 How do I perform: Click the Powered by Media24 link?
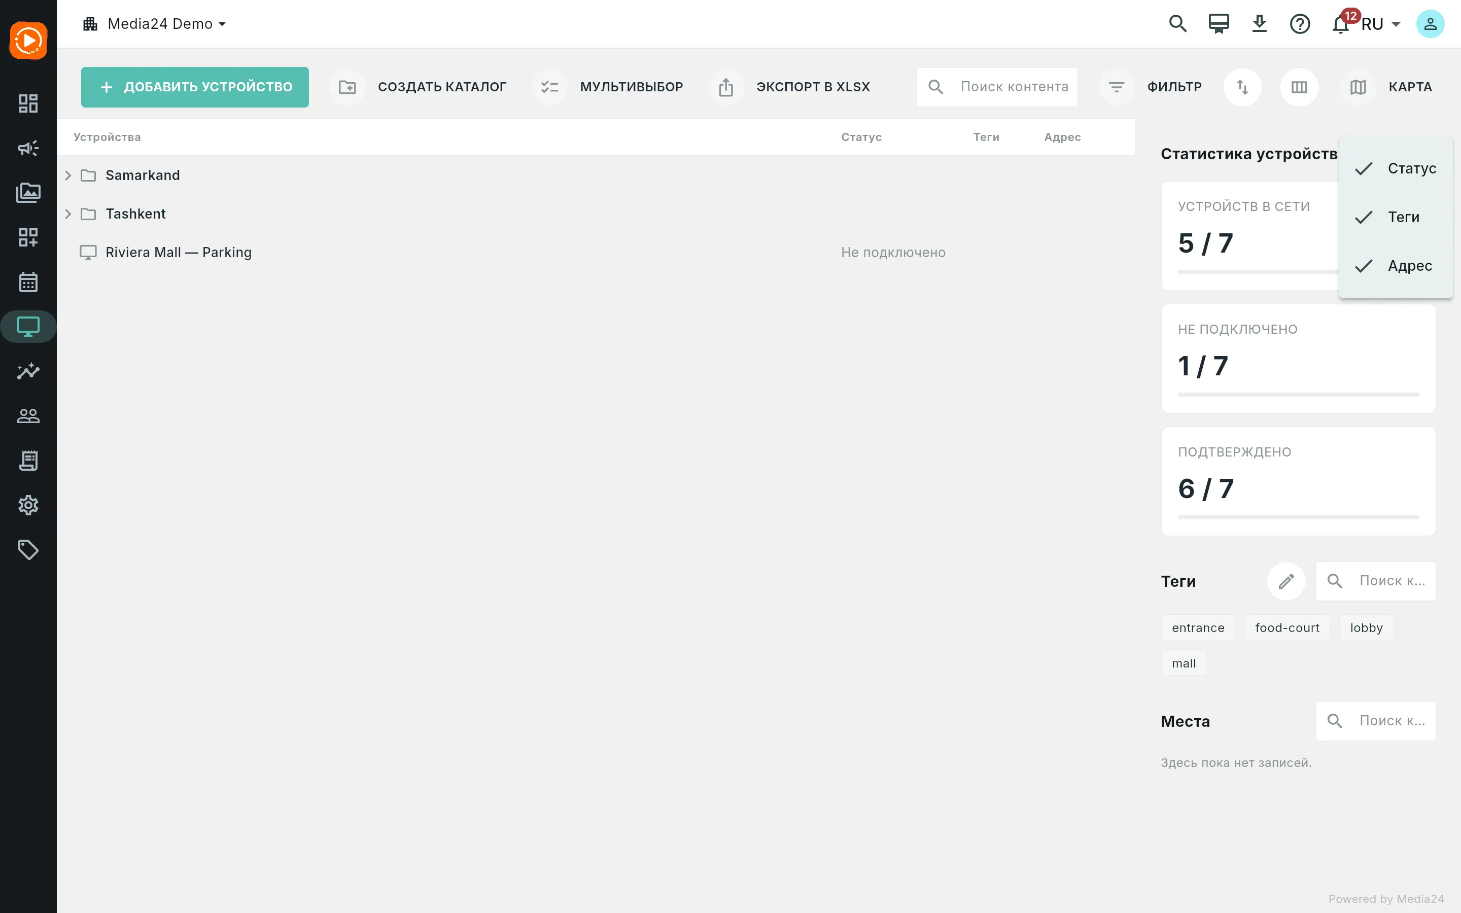pyautogui.click(x=1385, y=899)
